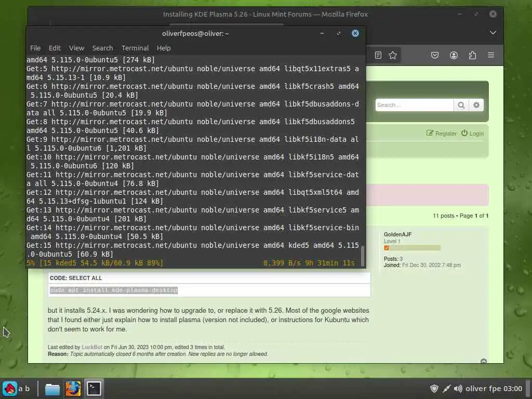The height and width of the screenshot is (399, 532).
Task: Click forum search magnifier button
Action: click(x=461, y=105)
